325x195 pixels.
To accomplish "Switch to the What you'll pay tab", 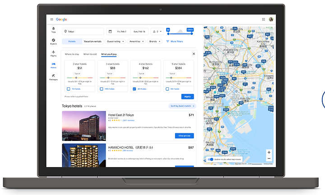I will (x=109, y=54).
